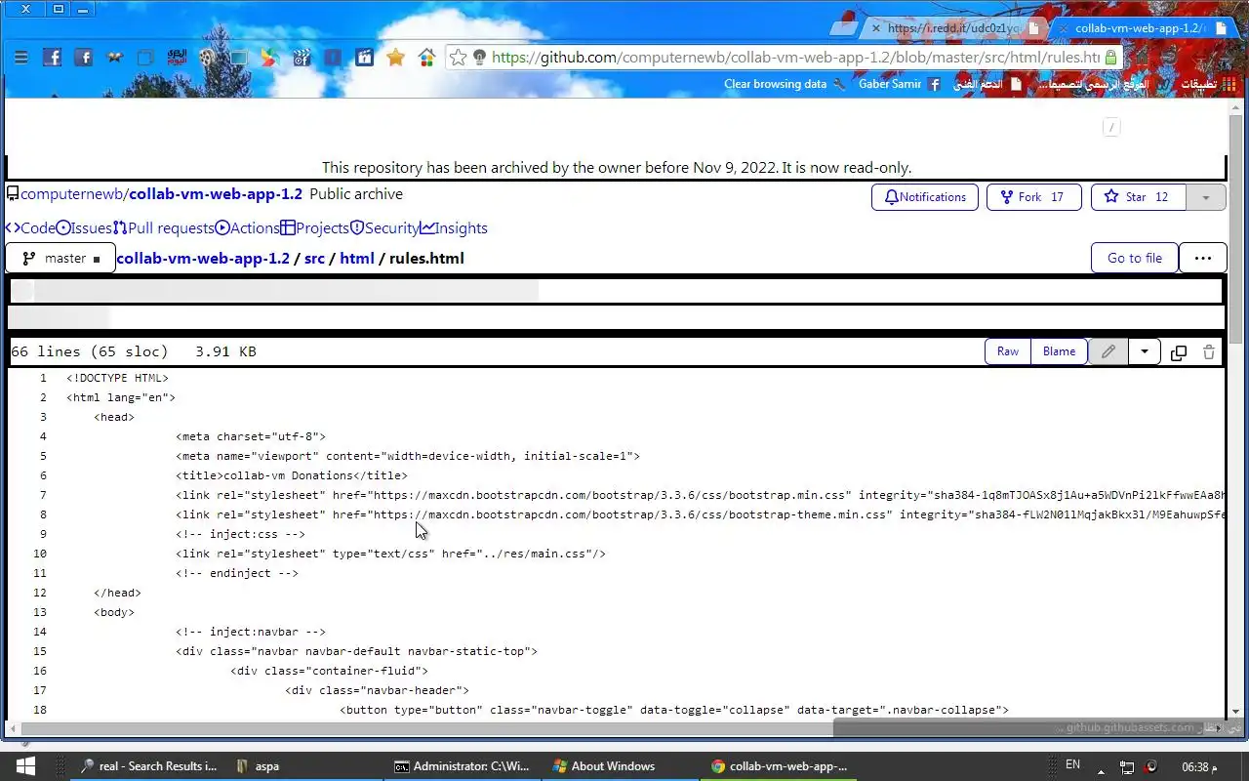Edit this file with the pencil icon

coord(1108,351)
